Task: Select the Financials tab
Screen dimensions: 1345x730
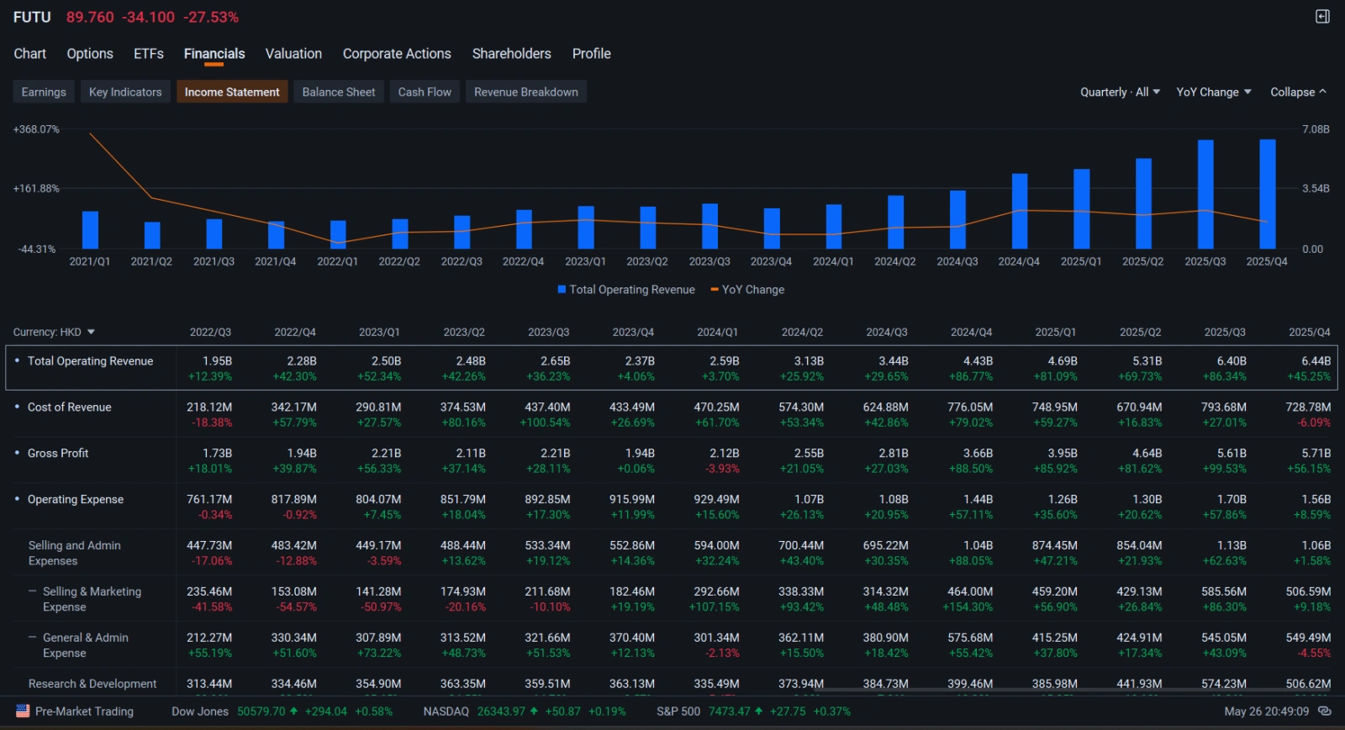Action: pyautogui.click(x=214, y=53)
